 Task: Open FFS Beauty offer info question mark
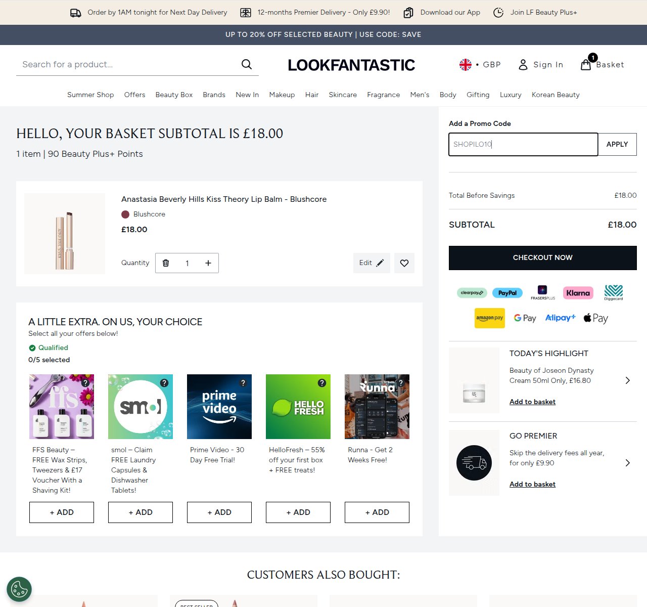(85, 383)
